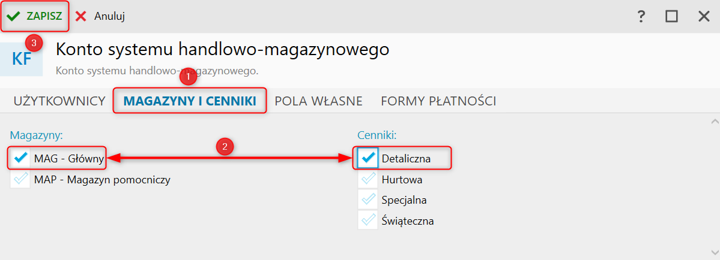Toggle the Detaliczna price list checkbox
This screenshot has width=720, height=260.
368,158
